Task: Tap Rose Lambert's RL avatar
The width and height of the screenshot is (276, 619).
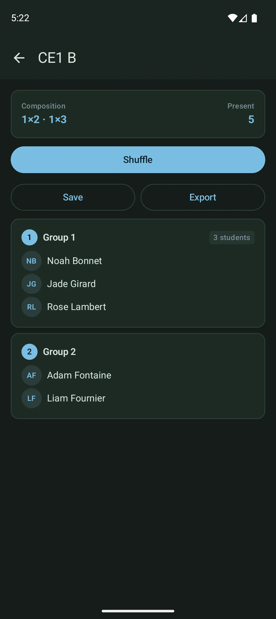Action: 31,307
